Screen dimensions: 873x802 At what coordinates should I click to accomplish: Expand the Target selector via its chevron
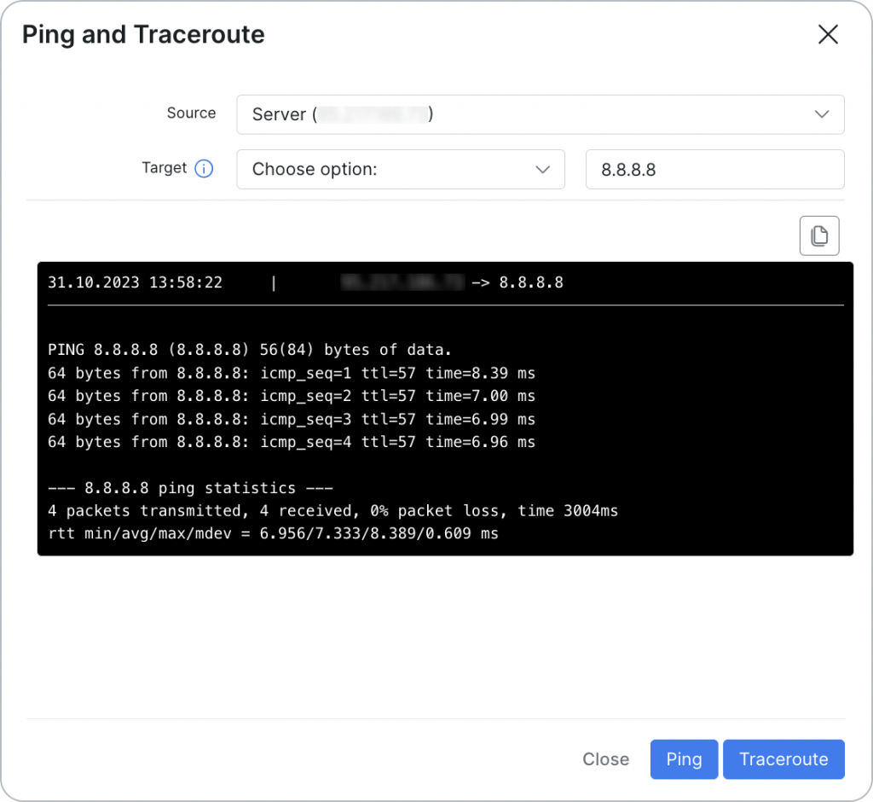coord(543,170)
